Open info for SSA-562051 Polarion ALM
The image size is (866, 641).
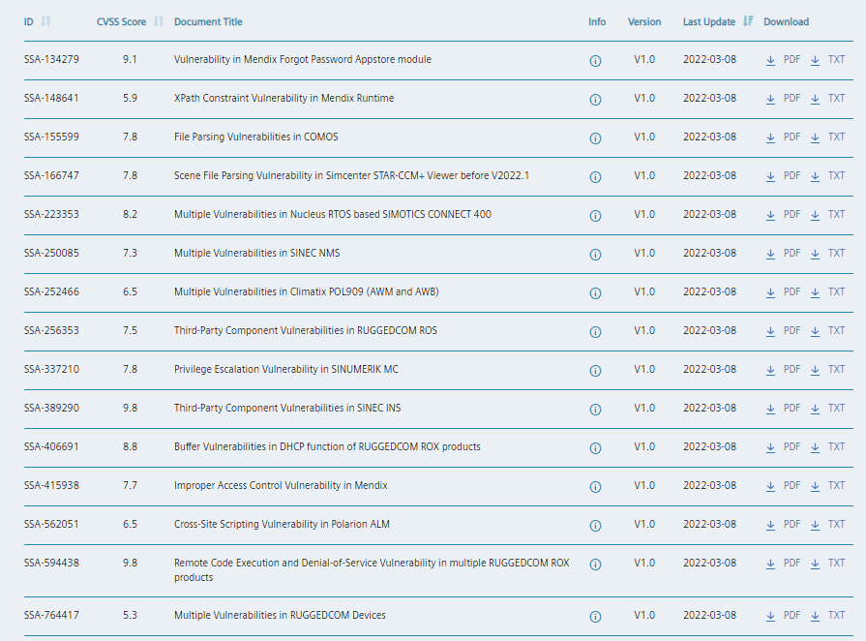(595, 526)
